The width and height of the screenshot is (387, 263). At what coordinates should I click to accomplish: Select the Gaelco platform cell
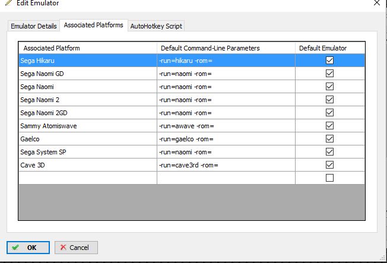[88, 139]
